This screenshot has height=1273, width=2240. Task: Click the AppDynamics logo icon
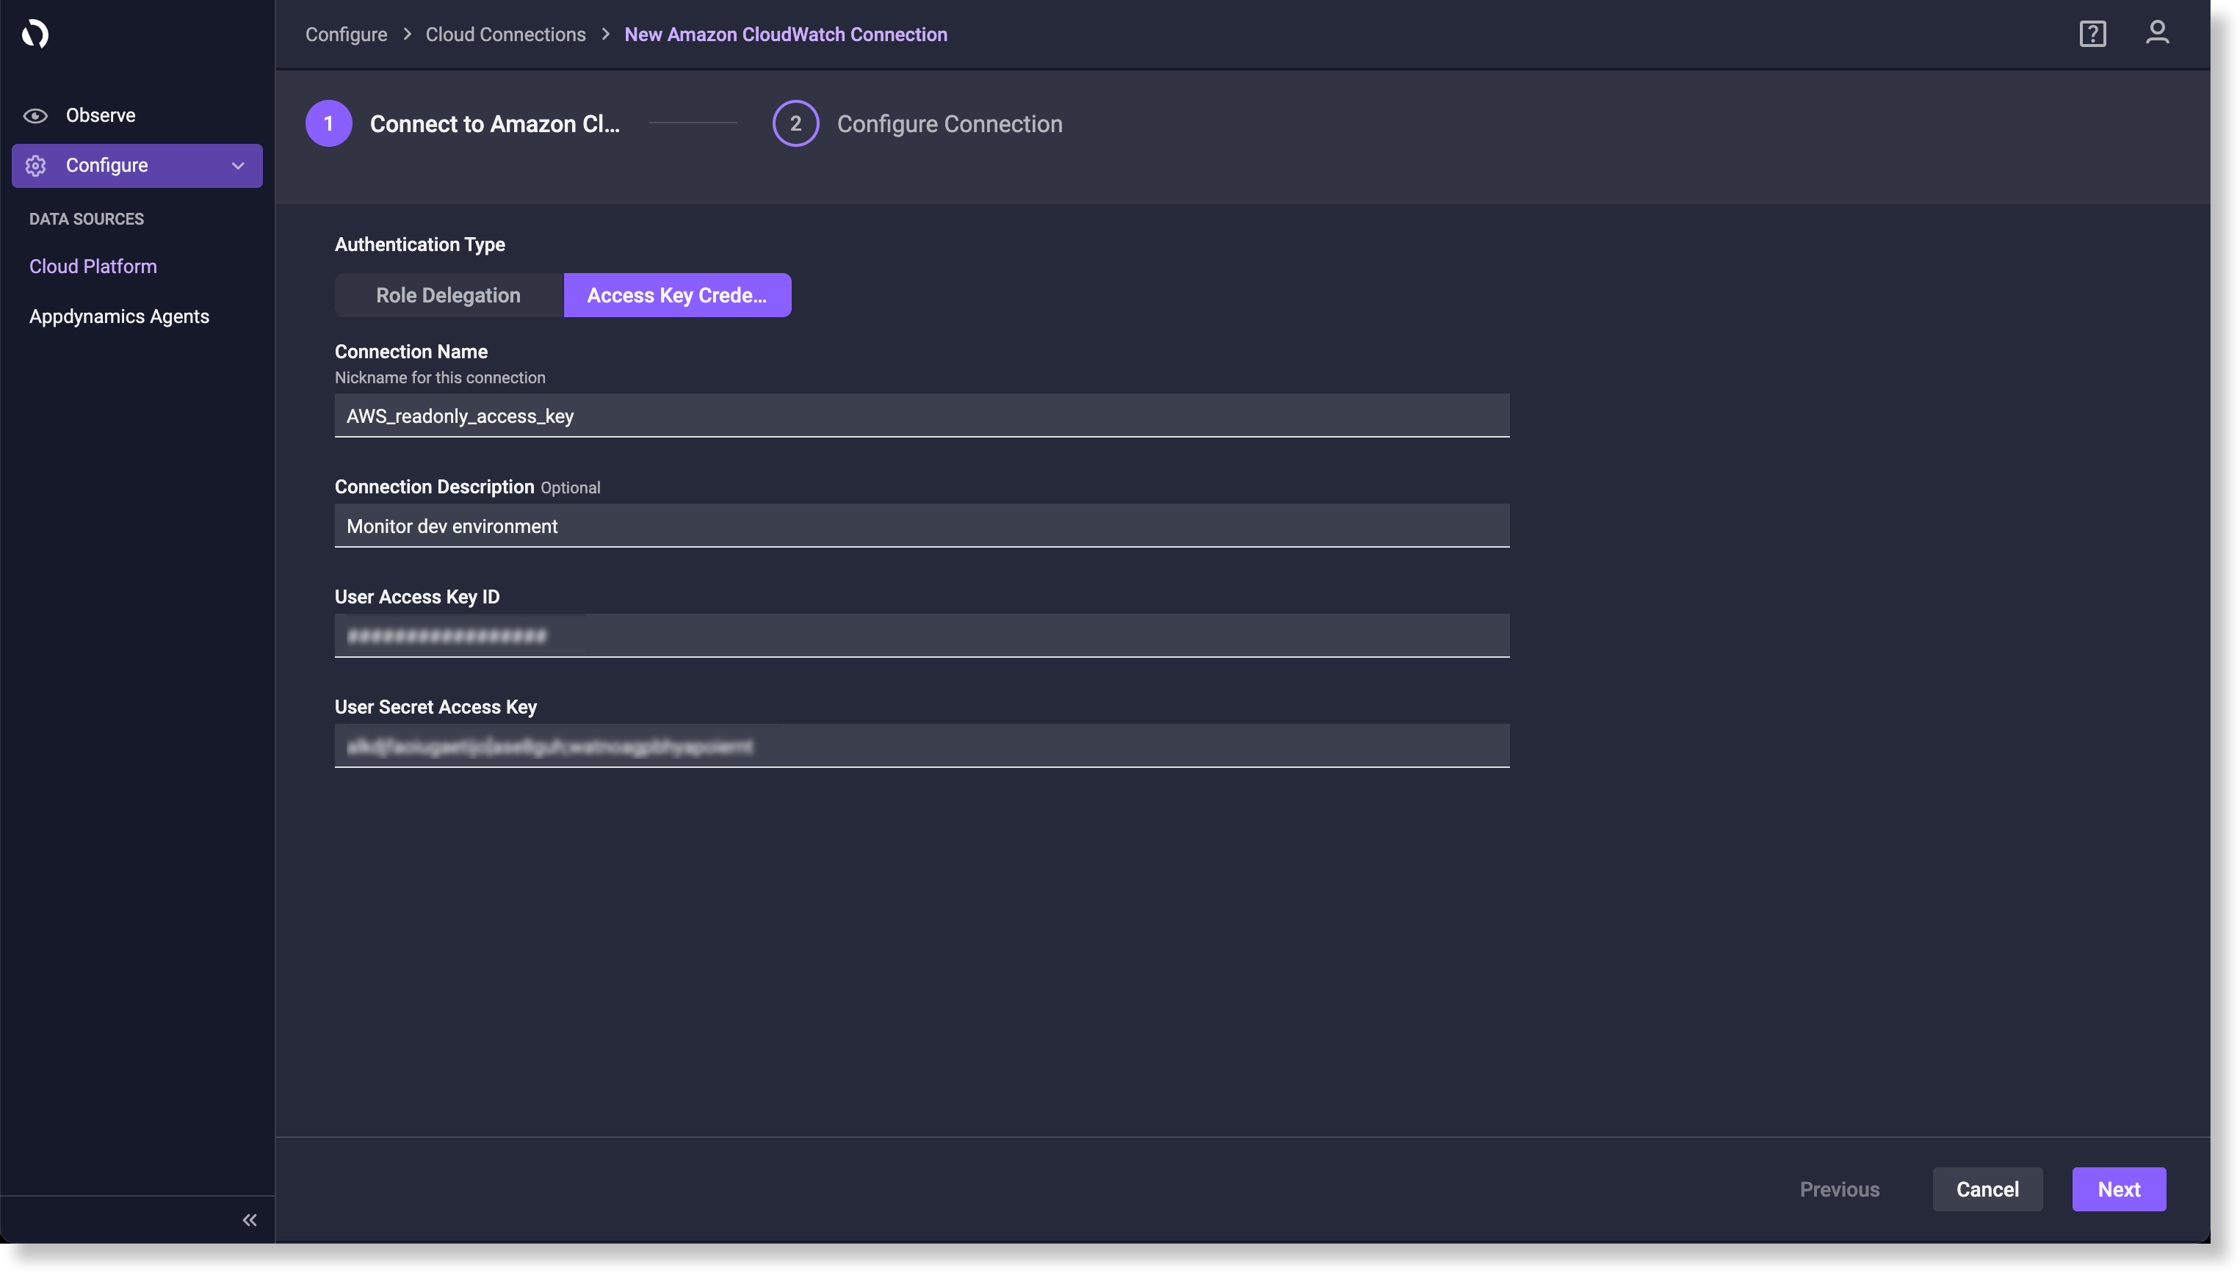pyautogui.click(x=35, y=34)
